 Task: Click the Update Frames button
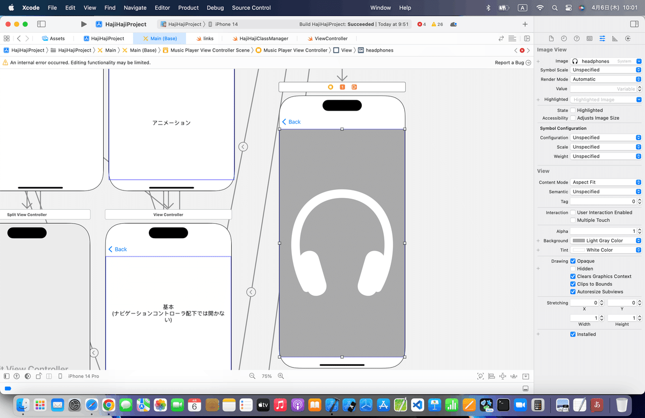pos(481,377)
